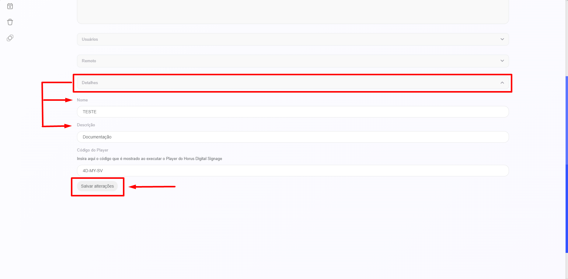
Task: Click the Descrição field label
Action: (x=86, y=125)
